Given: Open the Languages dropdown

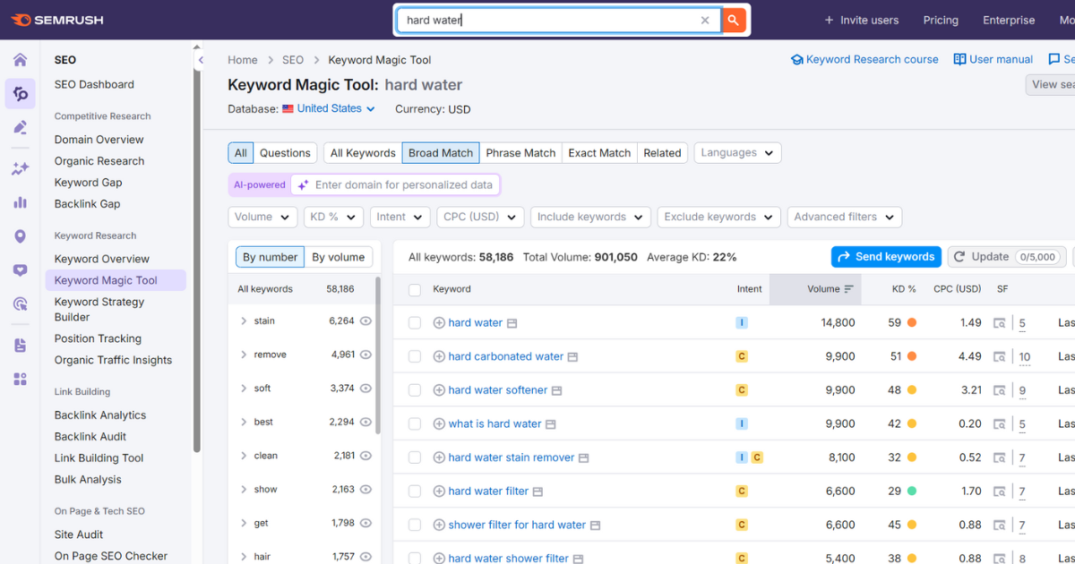Looking at the screenshot, I should [x=737, y=153].
